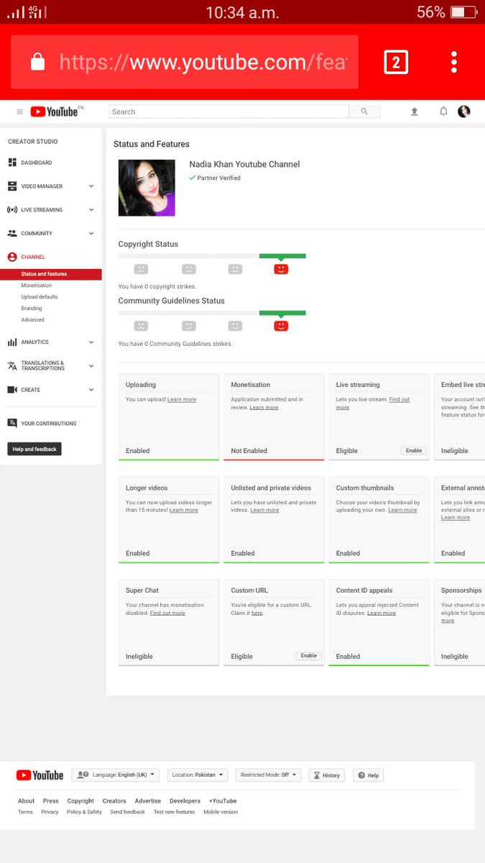The image size is (485, 863).
Task: Expand the Community section
Action: (91, 234)
